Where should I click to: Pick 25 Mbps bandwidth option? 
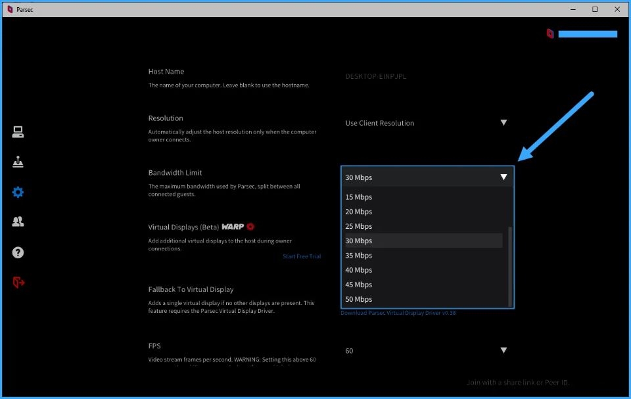359,226
